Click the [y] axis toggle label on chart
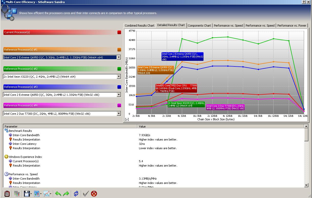 click(127, 119)
